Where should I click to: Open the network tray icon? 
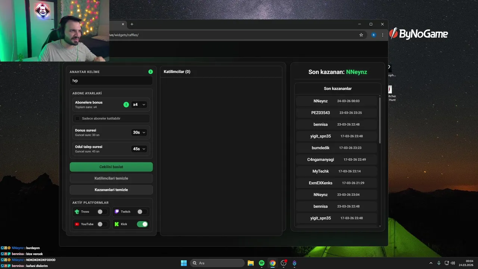447,263
